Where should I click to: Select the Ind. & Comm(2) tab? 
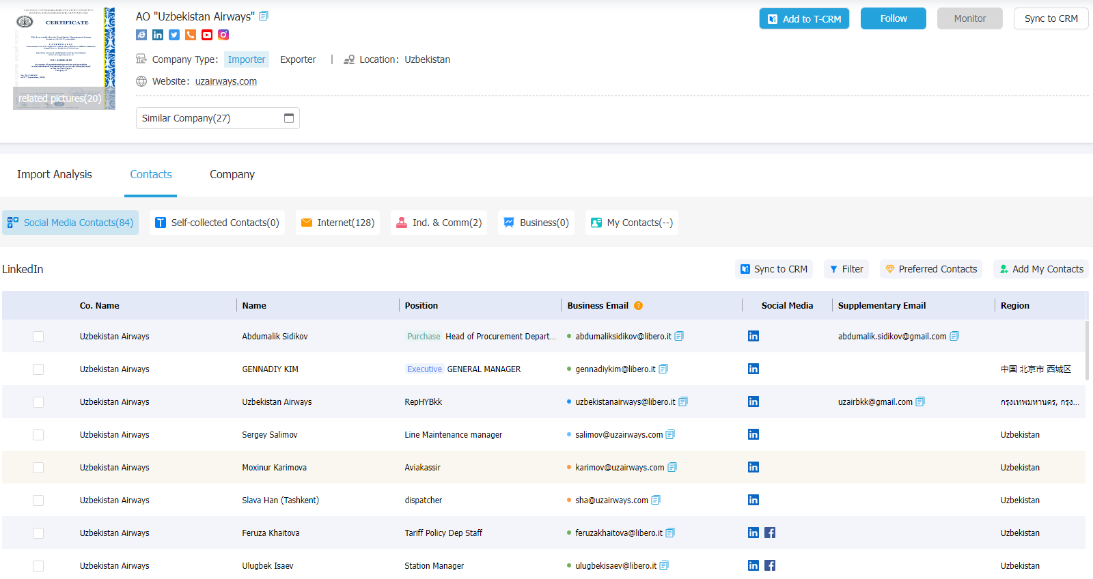click(x=439, y=223)
